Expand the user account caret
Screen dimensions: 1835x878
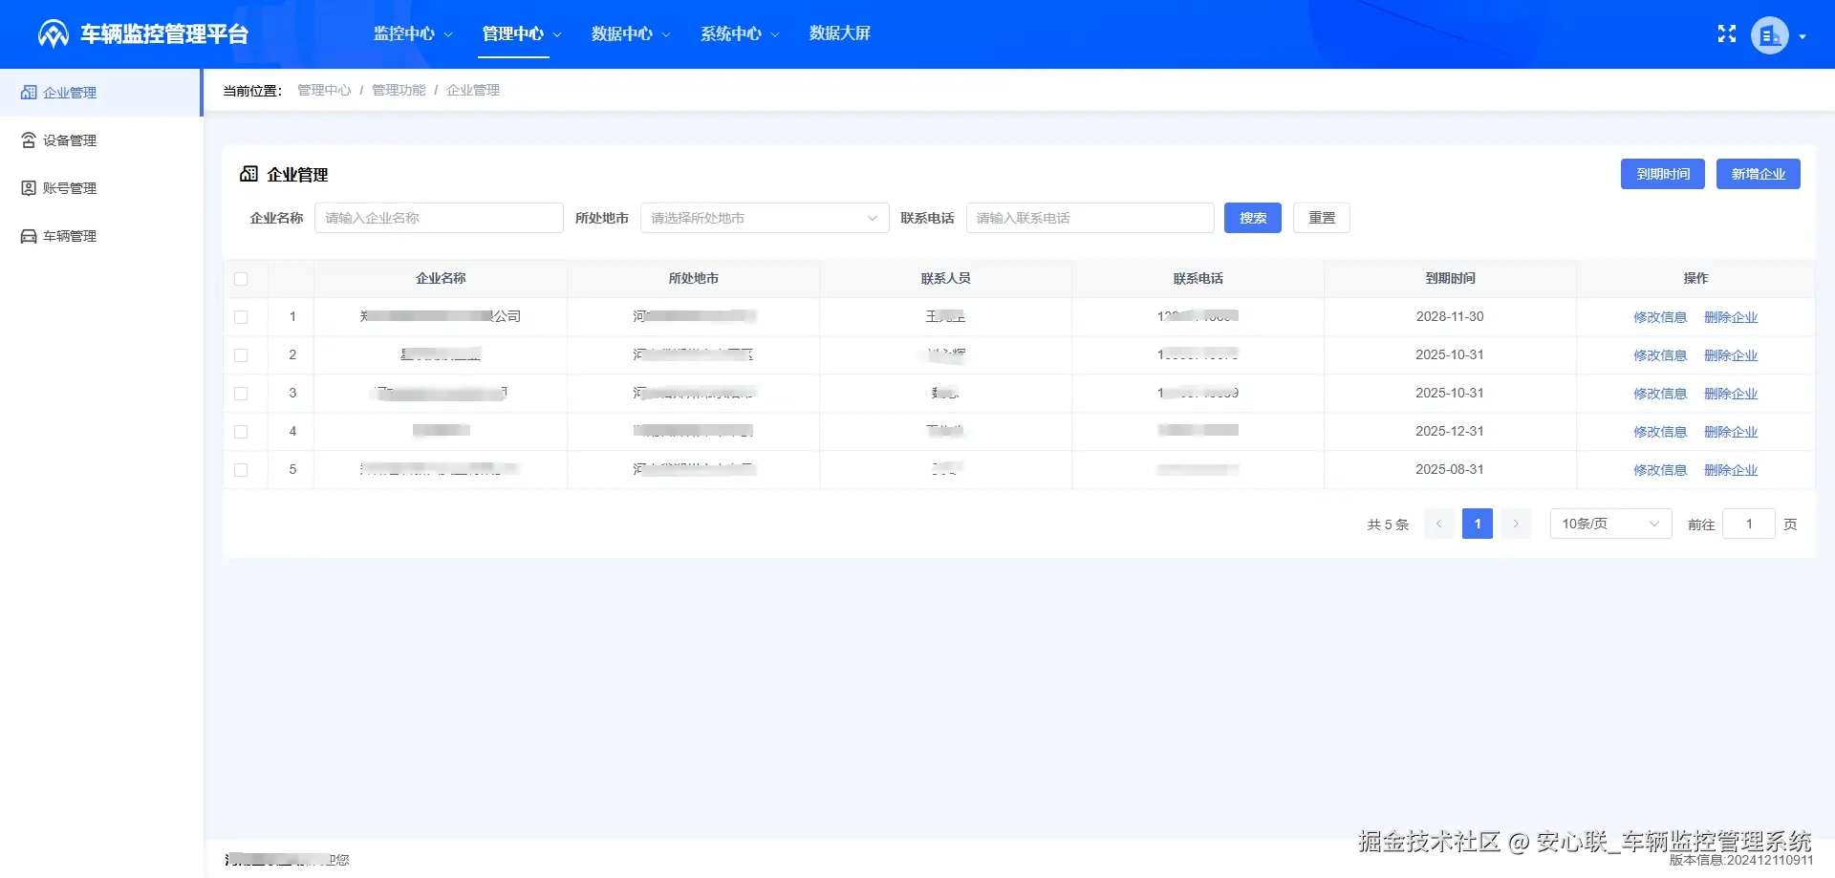pyautogui.click(x=1803, y=37)
